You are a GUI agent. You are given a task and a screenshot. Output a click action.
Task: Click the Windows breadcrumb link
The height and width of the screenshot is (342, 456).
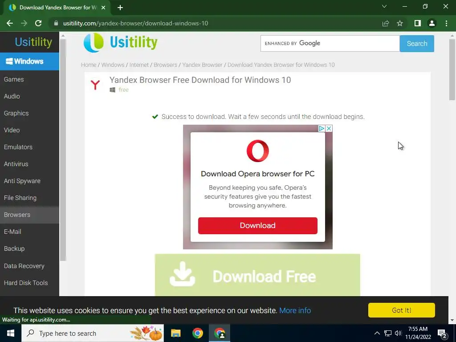(113, 65)
